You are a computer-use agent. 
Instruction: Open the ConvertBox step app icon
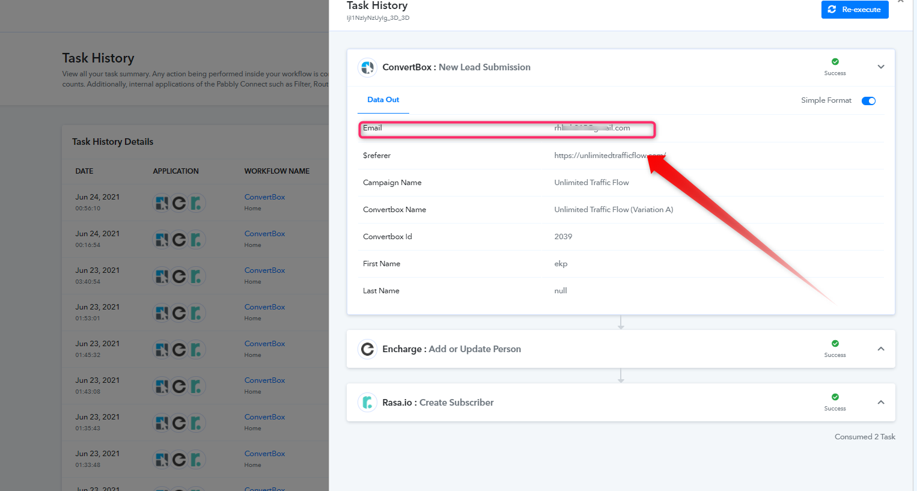pyautogui.click(x=367, y=67)
